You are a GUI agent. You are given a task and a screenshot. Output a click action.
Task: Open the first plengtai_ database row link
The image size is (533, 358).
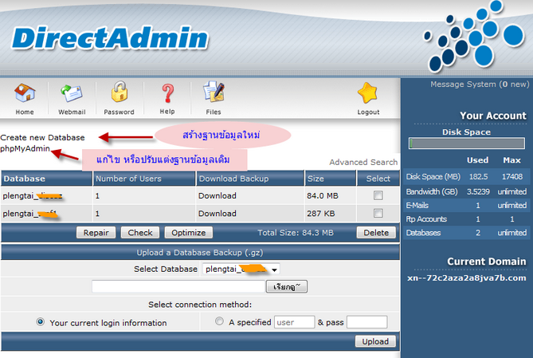(x=33, y=195)
